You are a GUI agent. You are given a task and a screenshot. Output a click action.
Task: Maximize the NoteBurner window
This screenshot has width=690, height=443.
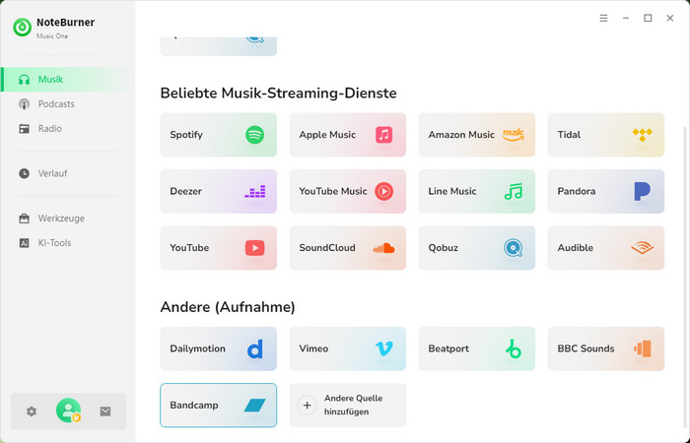pyautogui.click(x=648, y=18)
